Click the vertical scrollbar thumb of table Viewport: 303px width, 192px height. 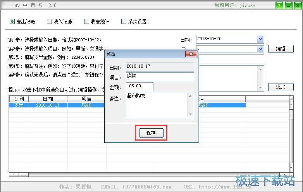pos(291,114)
